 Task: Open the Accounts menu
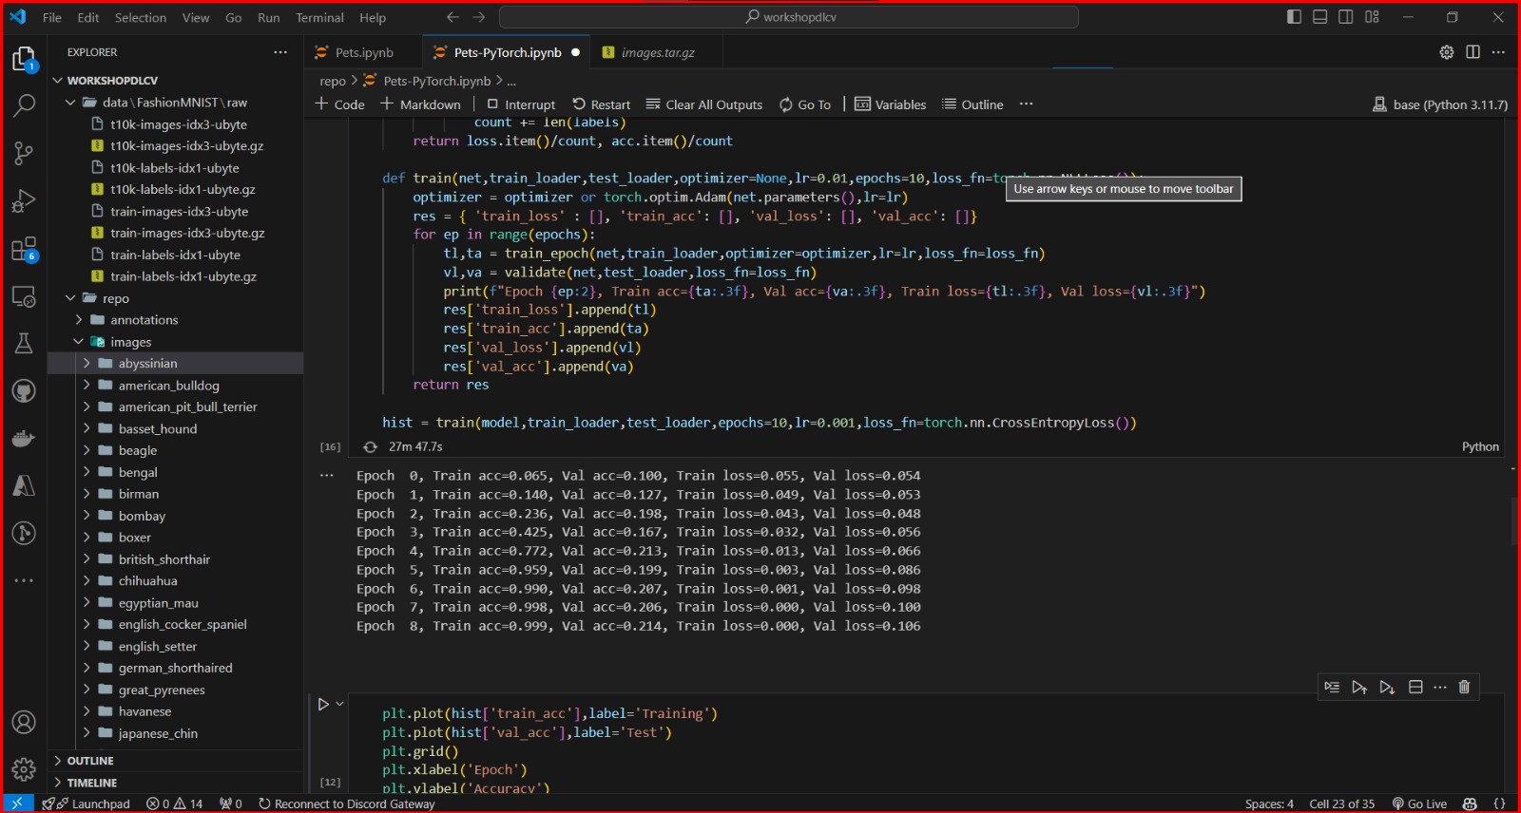[x=24, y=722]
